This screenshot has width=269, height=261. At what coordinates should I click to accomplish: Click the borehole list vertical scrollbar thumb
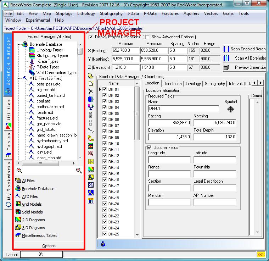click(x=137, y=113)
